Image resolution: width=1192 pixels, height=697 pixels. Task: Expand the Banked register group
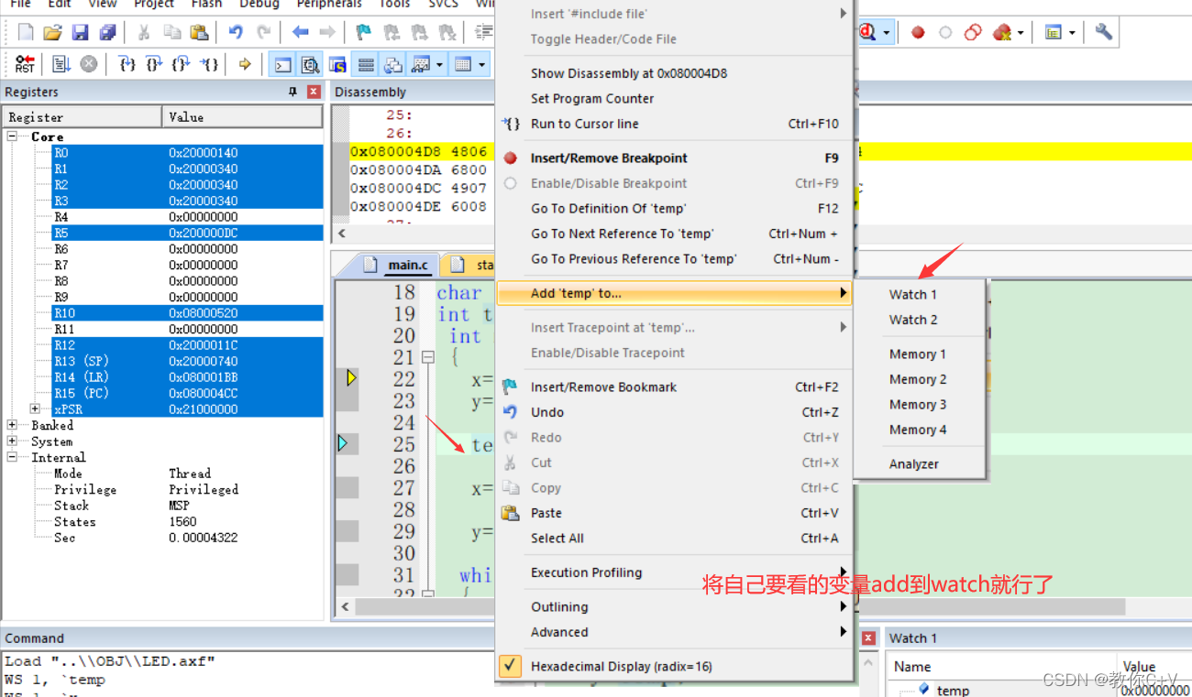[x=13, y=425]
